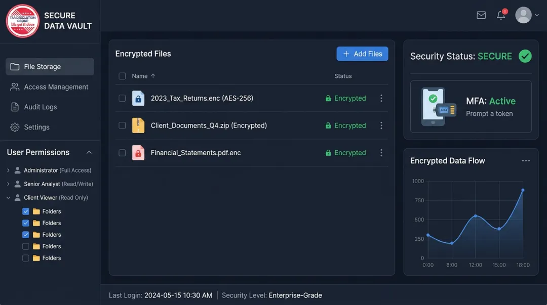
Task: Click Encrypted status of Financial_Statements.pdf.enc
Action: click(x=345, y=153)
